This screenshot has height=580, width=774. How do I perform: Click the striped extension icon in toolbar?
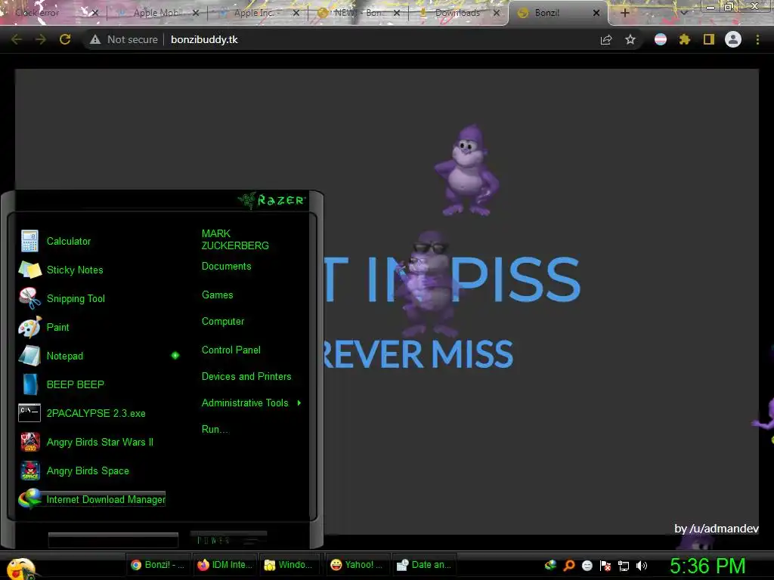pos(661,39)
